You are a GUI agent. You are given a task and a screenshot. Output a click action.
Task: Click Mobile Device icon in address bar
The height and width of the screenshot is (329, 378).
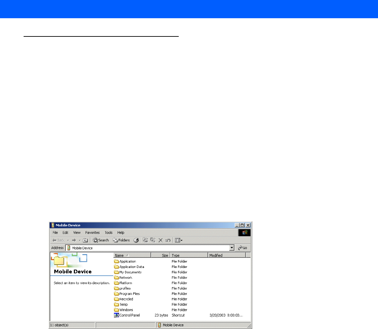tap(69, 248)
